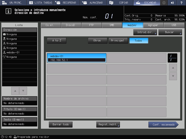The width and height of the screenshot is (186, 139).
Task: Select the ESCANEAR mode tab
Action: click(147, 3)
